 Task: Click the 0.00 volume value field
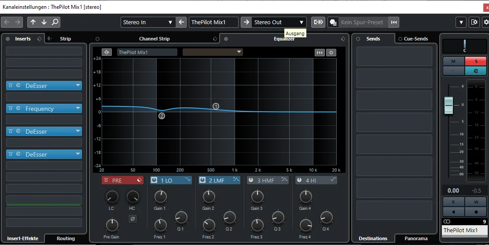pyautogui.click(x=453, y=190)
